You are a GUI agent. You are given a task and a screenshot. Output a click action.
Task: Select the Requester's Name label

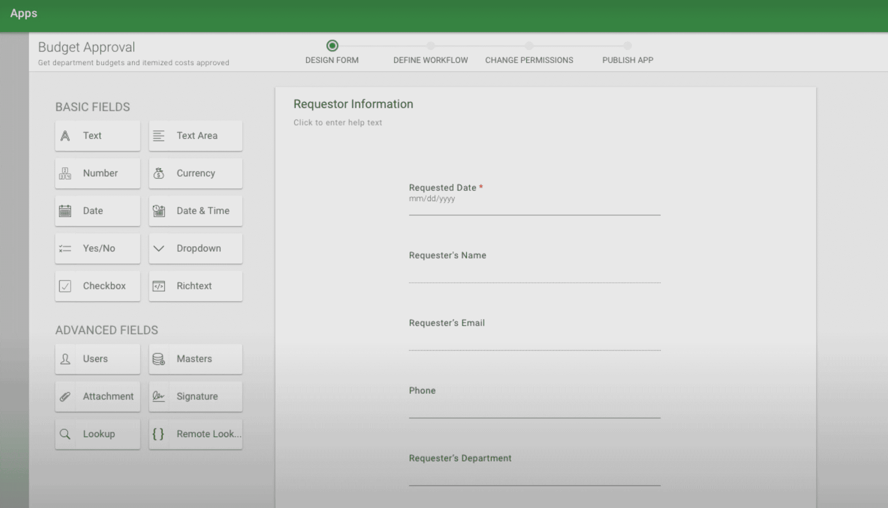(x=448, y=255)
